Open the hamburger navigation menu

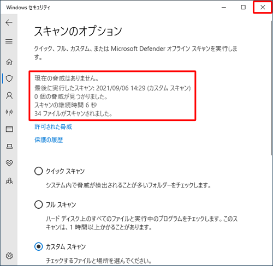(9, 41)
